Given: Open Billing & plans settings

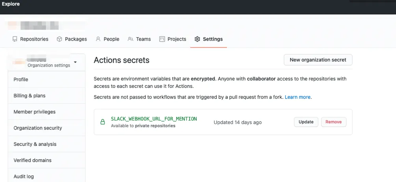Looking at the screenshot, I should [30, 96].
